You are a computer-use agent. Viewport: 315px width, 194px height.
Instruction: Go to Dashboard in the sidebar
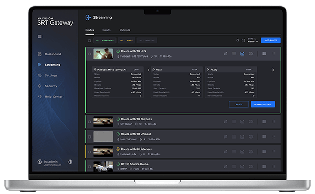[49, 54]
